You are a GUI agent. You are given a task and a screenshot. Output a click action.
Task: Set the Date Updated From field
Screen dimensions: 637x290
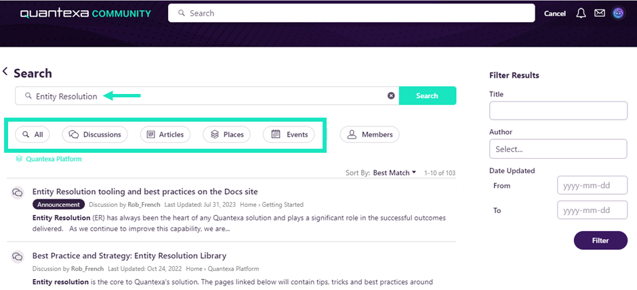point(592,186)
